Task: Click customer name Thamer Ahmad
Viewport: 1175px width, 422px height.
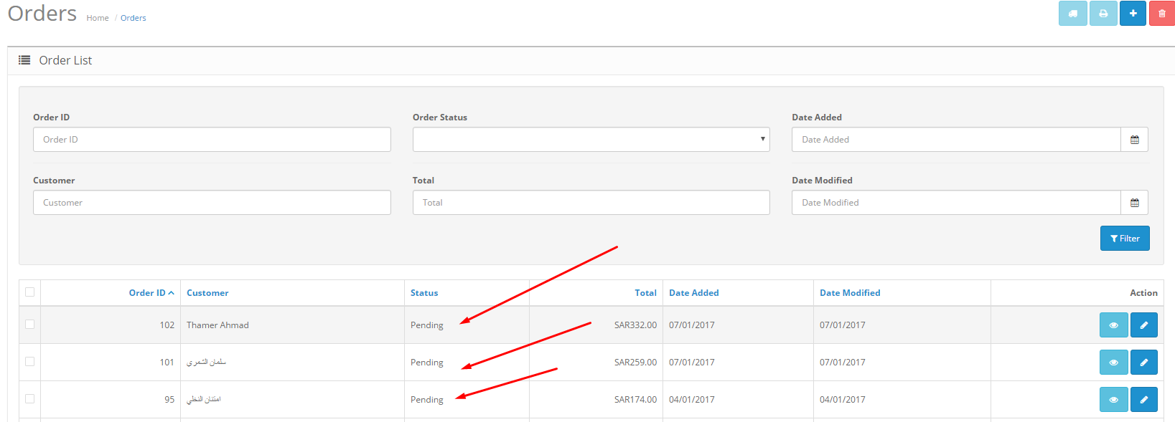Action: (217, 325)
